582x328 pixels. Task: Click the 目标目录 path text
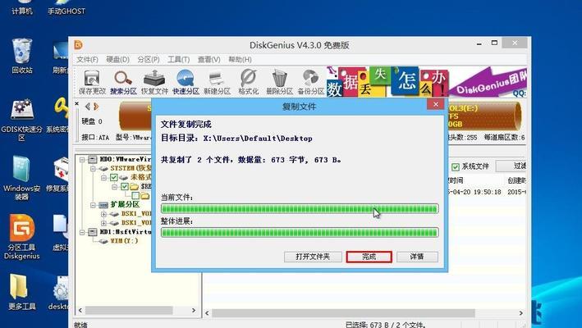236,139
